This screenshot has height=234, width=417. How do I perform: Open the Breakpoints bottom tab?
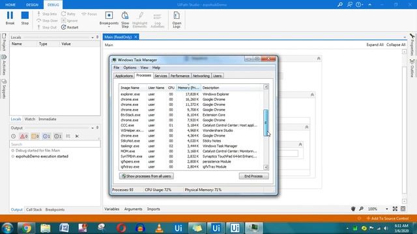(x=55, y=209)
